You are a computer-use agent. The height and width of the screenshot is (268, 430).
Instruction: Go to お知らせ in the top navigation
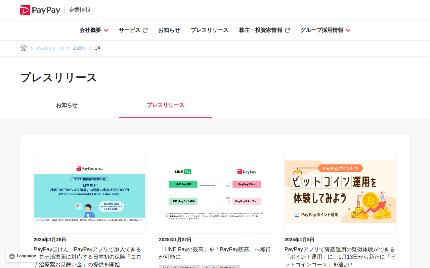tap(169, 30)
